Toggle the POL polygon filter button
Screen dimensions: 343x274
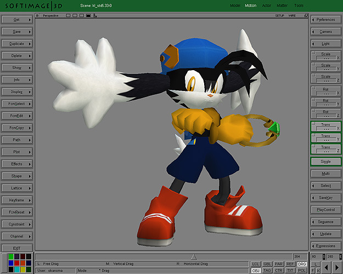pos(302,271)
